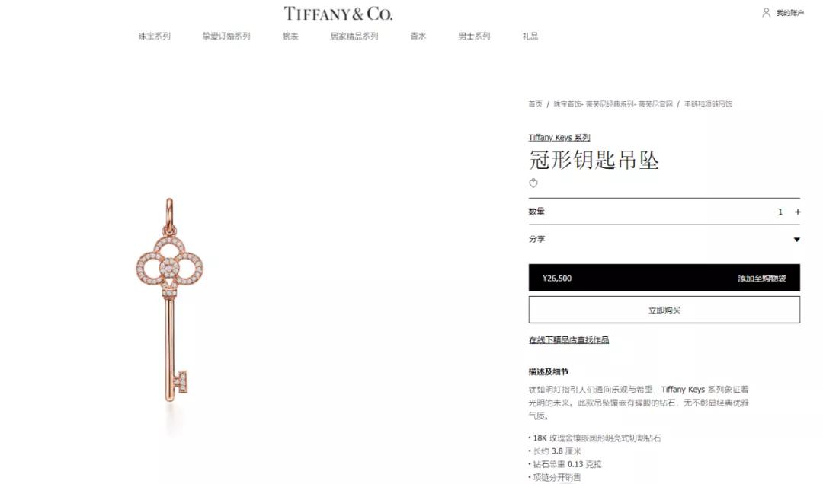Increase quantity with the plus icon

click(798, 212)
